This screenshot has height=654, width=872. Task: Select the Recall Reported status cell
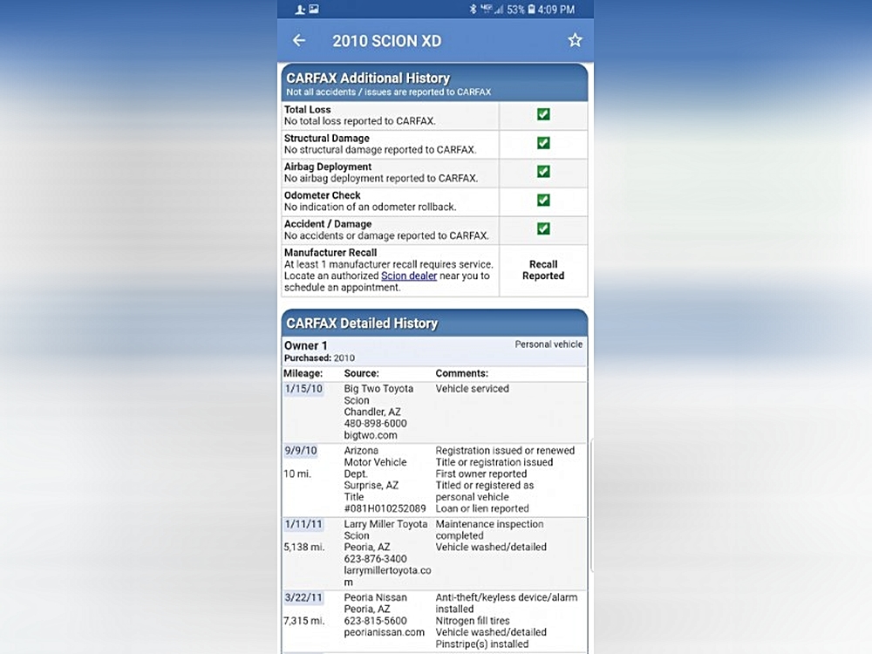(x=543, y=270)
